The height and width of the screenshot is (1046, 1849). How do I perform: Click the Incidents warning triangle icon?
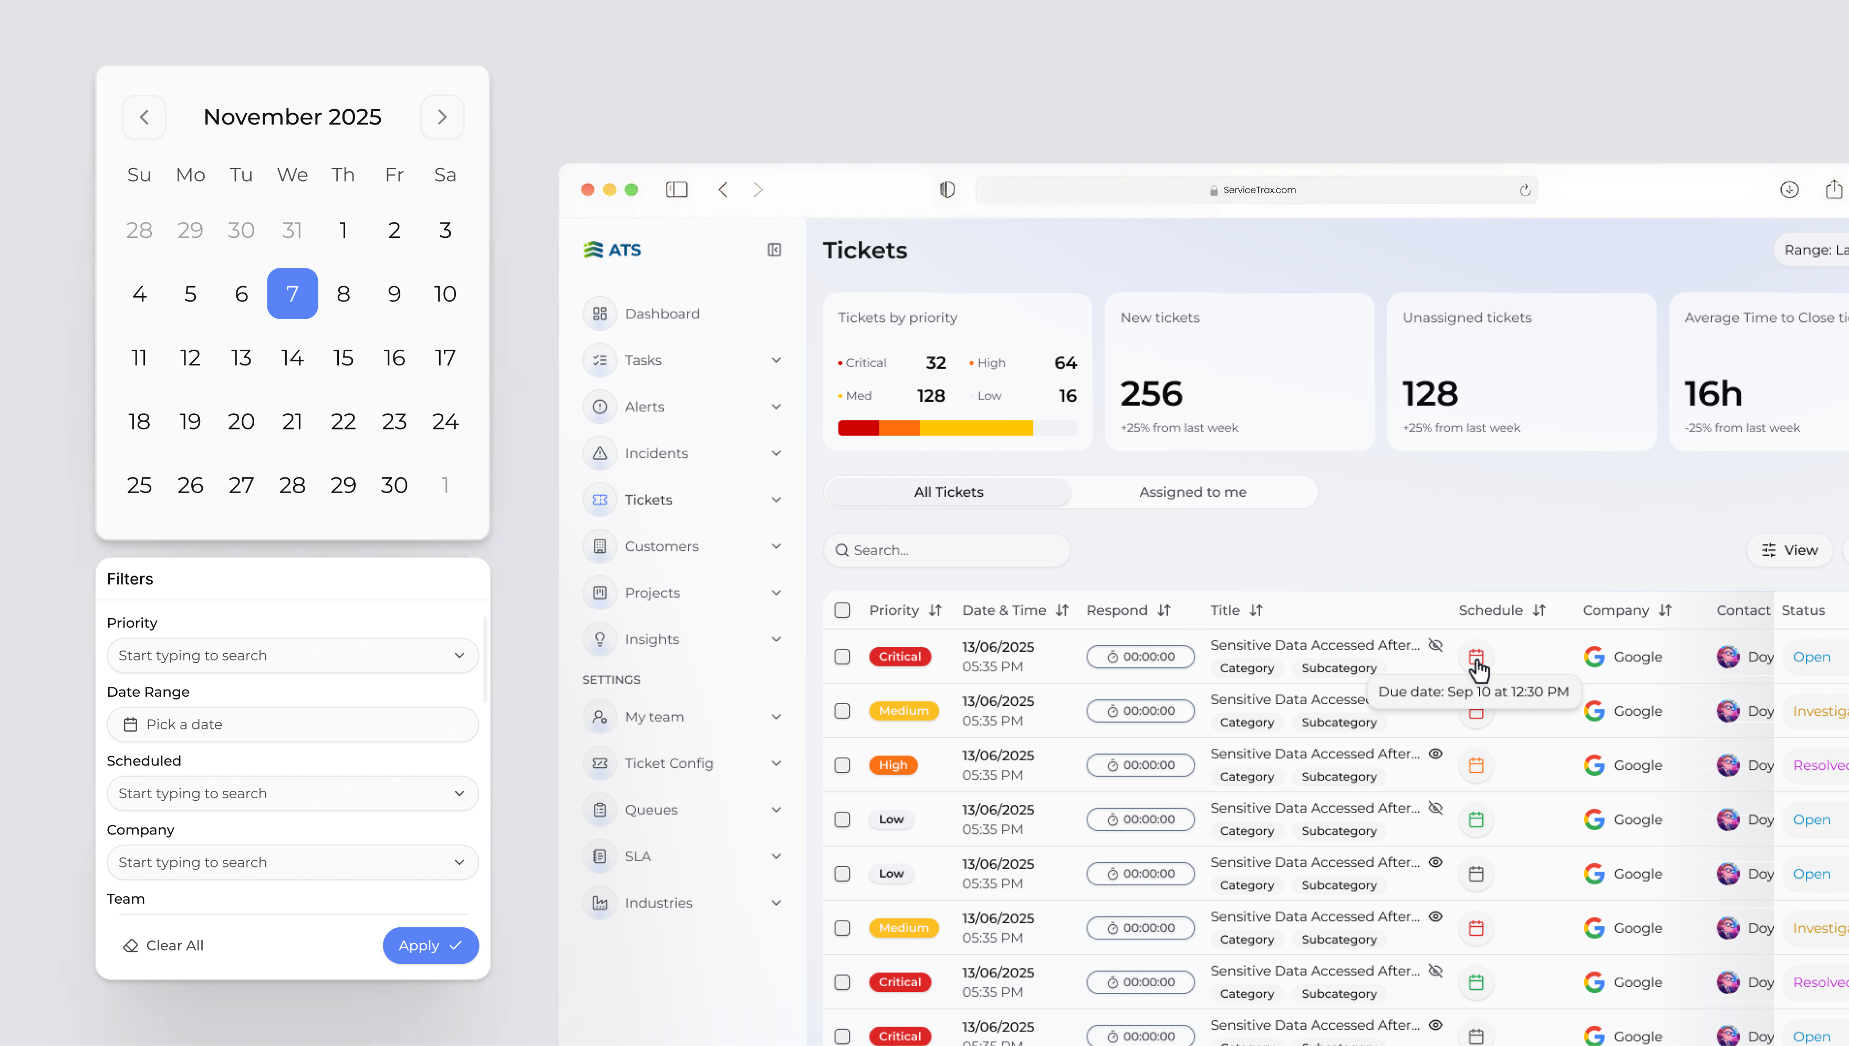point(599,453)
